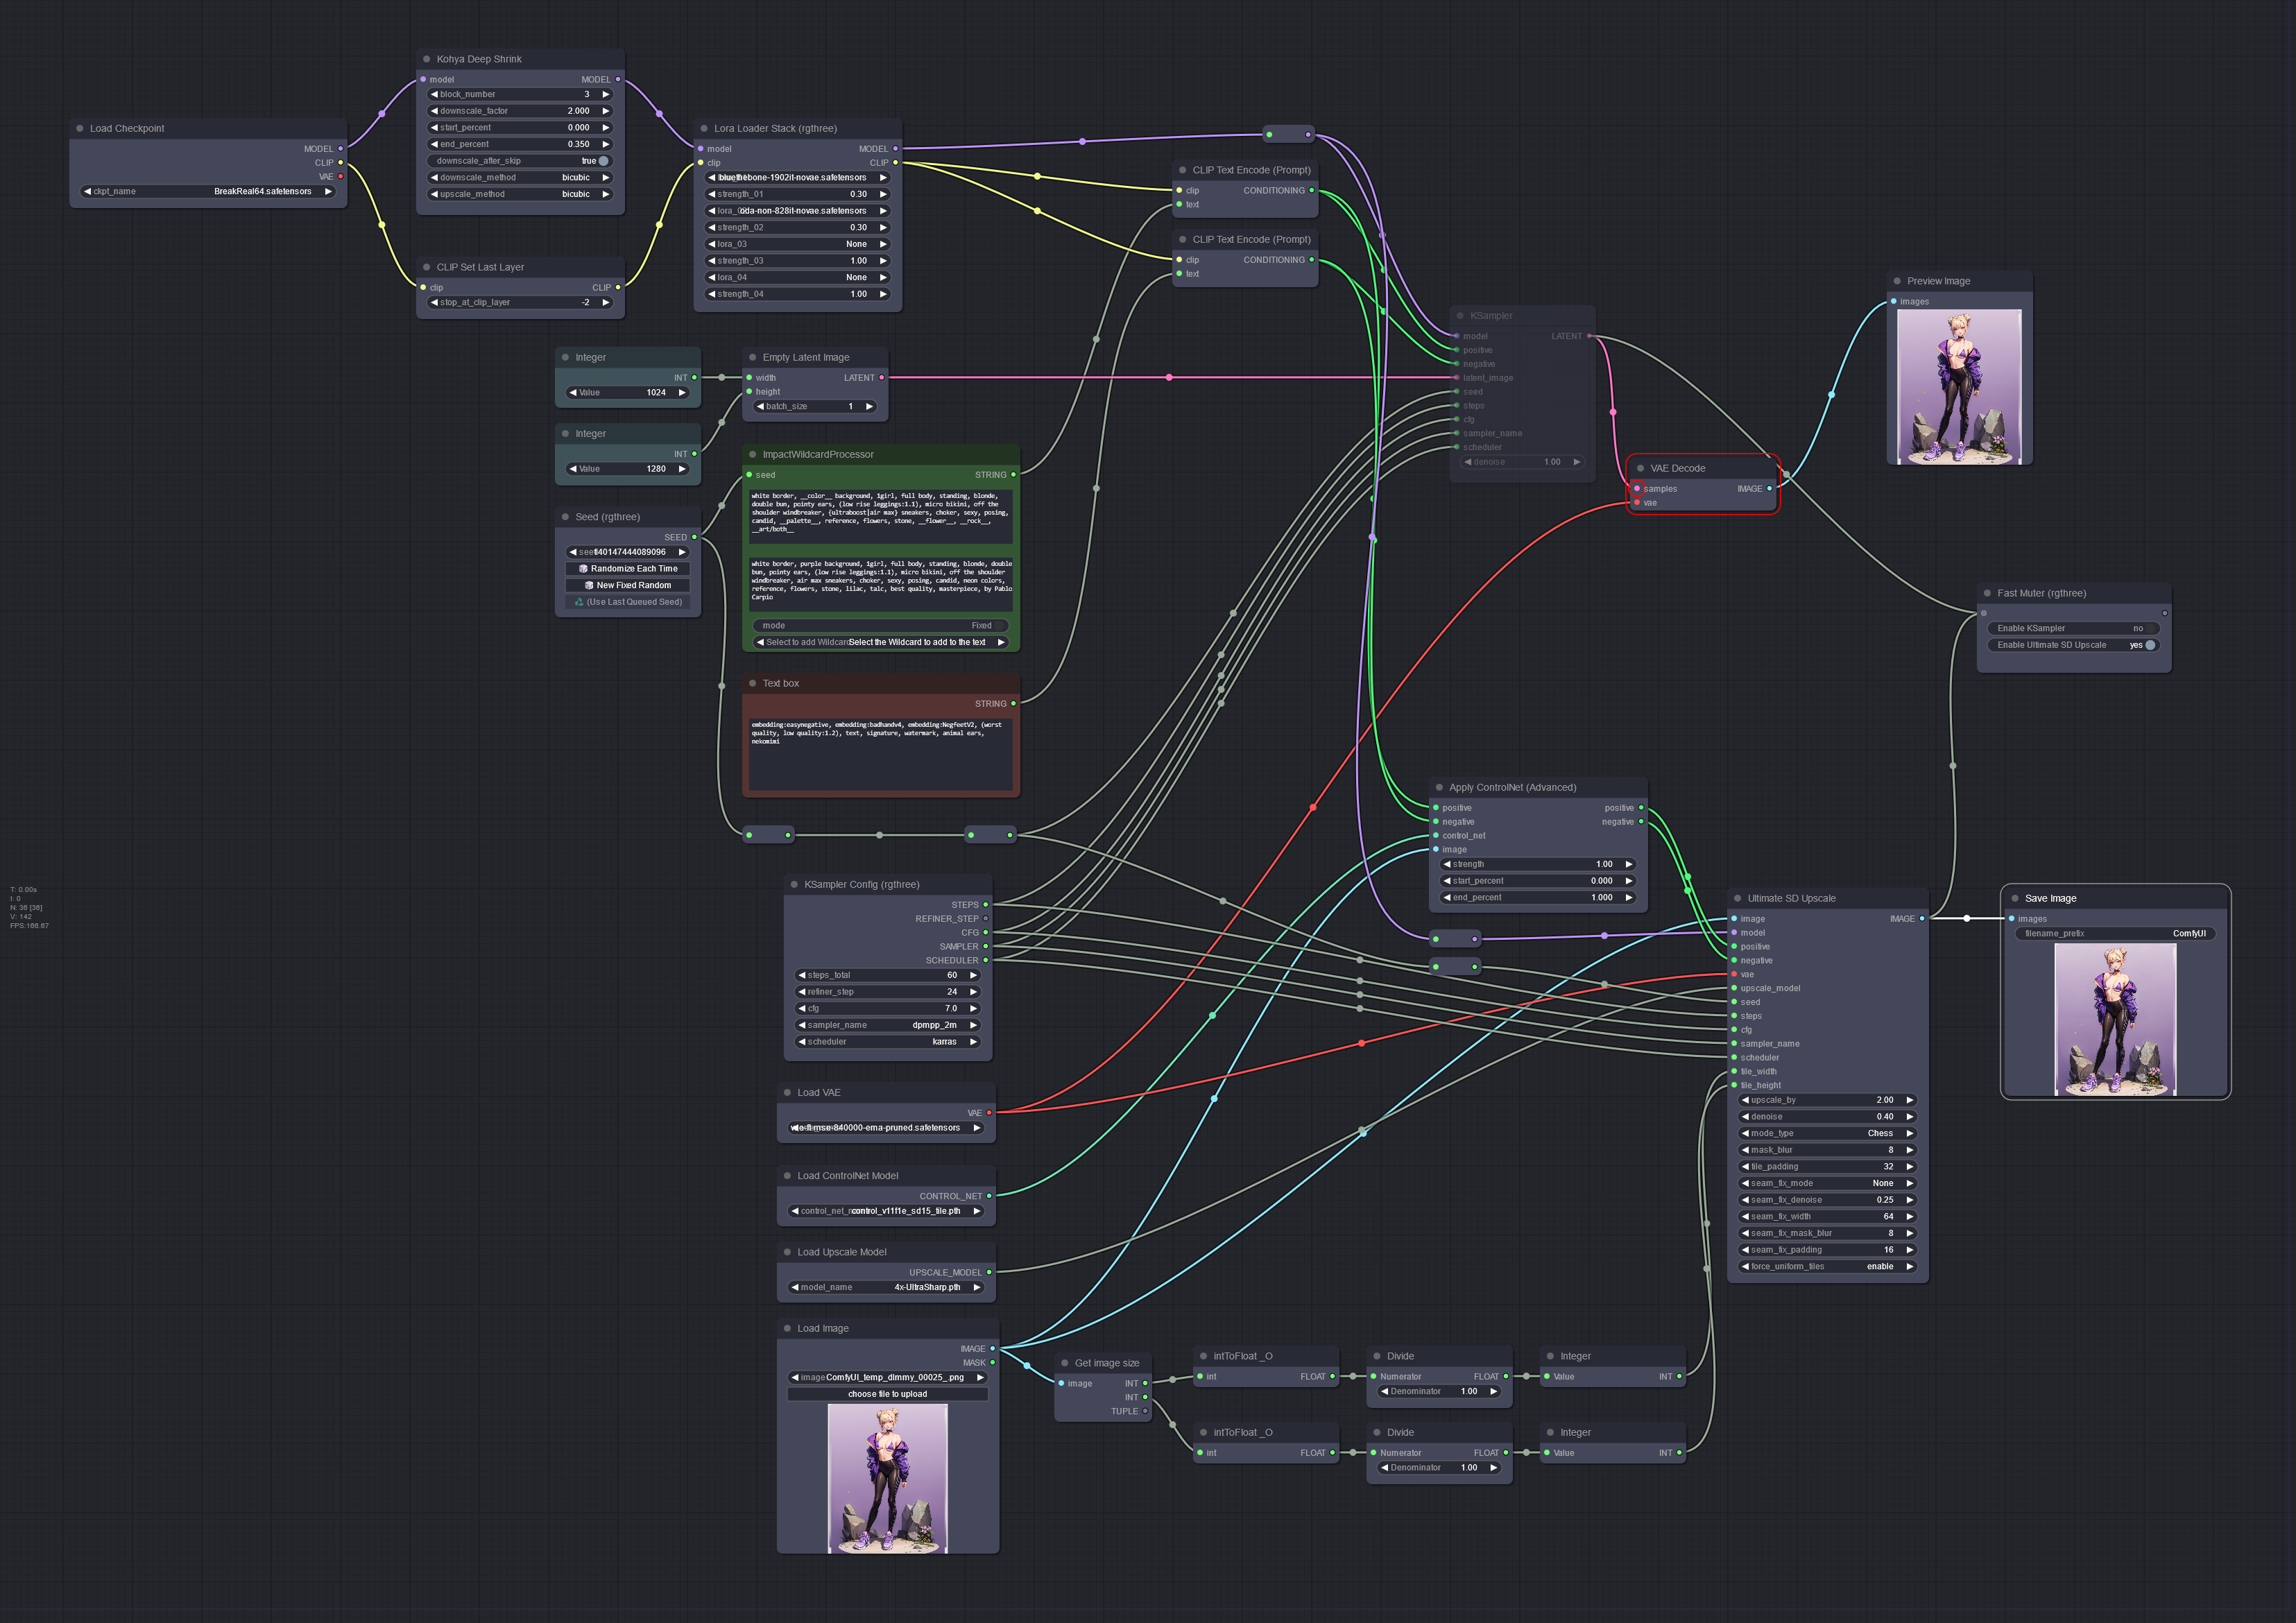Open the wildcard selection combo in ImpactWildcardProcessor
The image size is (2296, 1623).
pos(880,642)
